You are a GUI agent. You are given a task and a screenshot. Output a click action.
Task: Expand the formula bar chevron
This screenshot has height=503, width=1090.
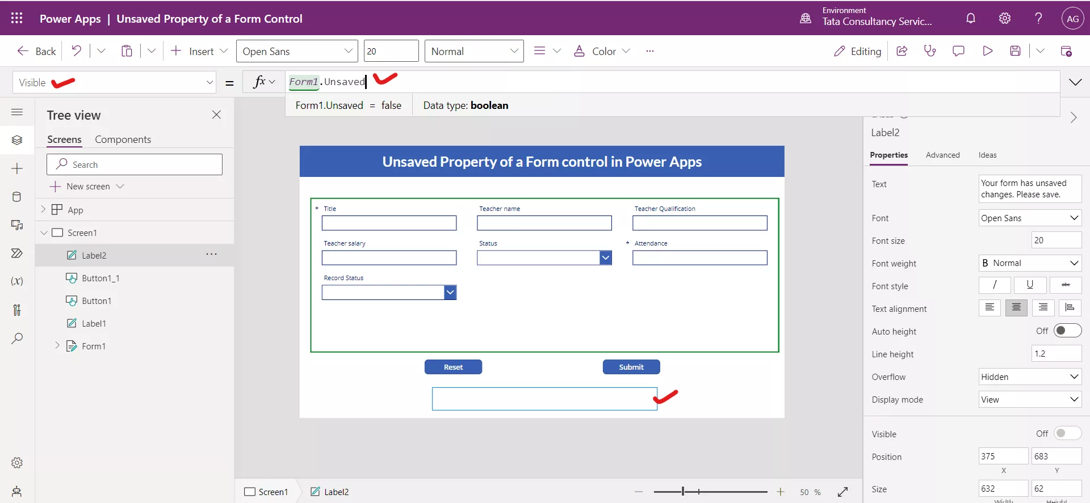pyautogui.click(x=1075, y=82)
